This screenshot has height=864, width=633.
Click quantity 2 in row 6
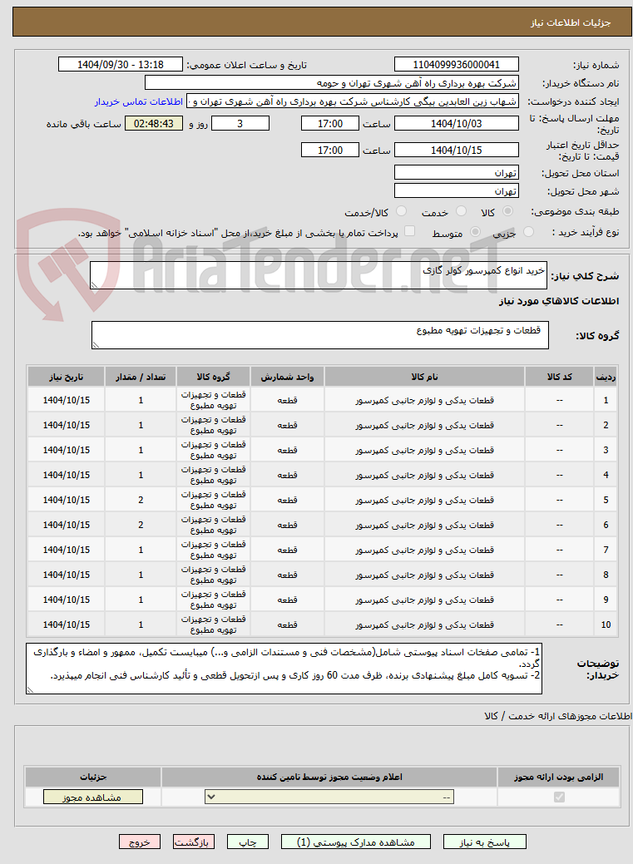[x=141, y=525]
